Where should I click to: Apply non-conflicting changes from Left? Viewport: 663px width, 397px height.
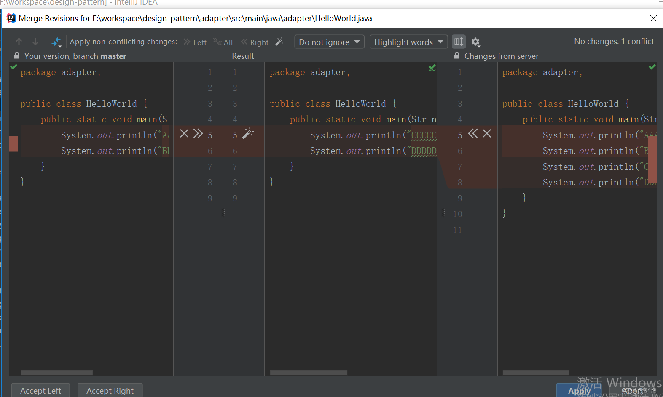[195, 42]
